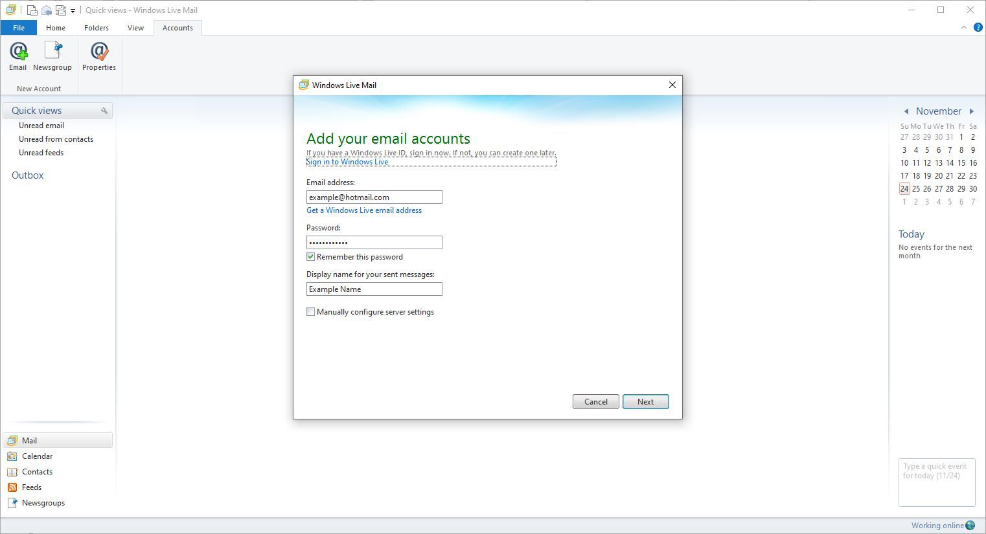Open the Customize Quick Access Toolbar dropdown
Viewport: 986px width, 534px height.
[73, 11]
